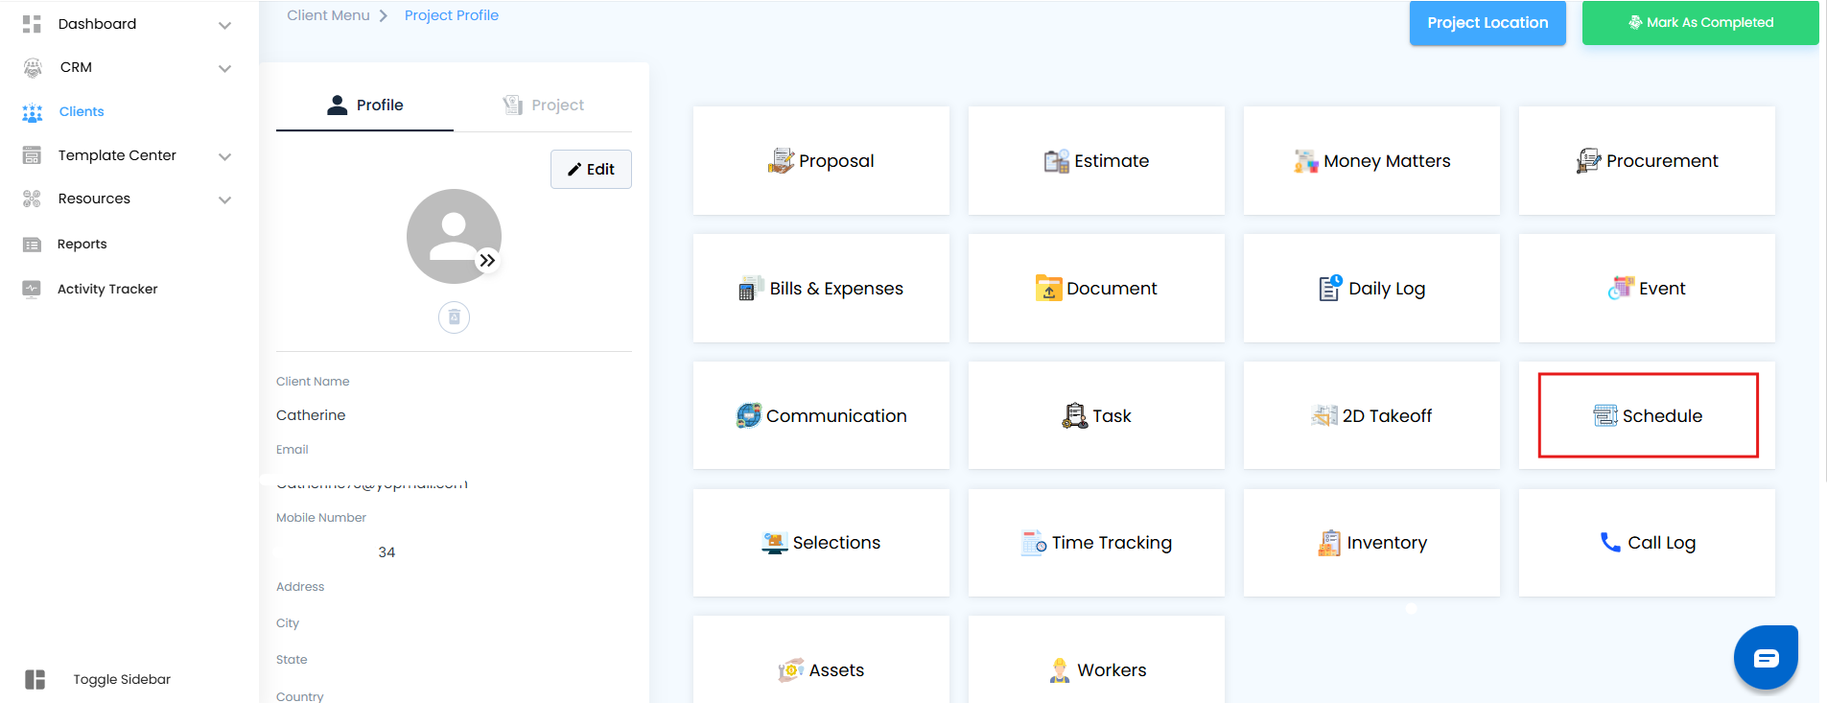
Task: Click the Toggle Sidebar layout icon
Action: [x=35, y=679]
